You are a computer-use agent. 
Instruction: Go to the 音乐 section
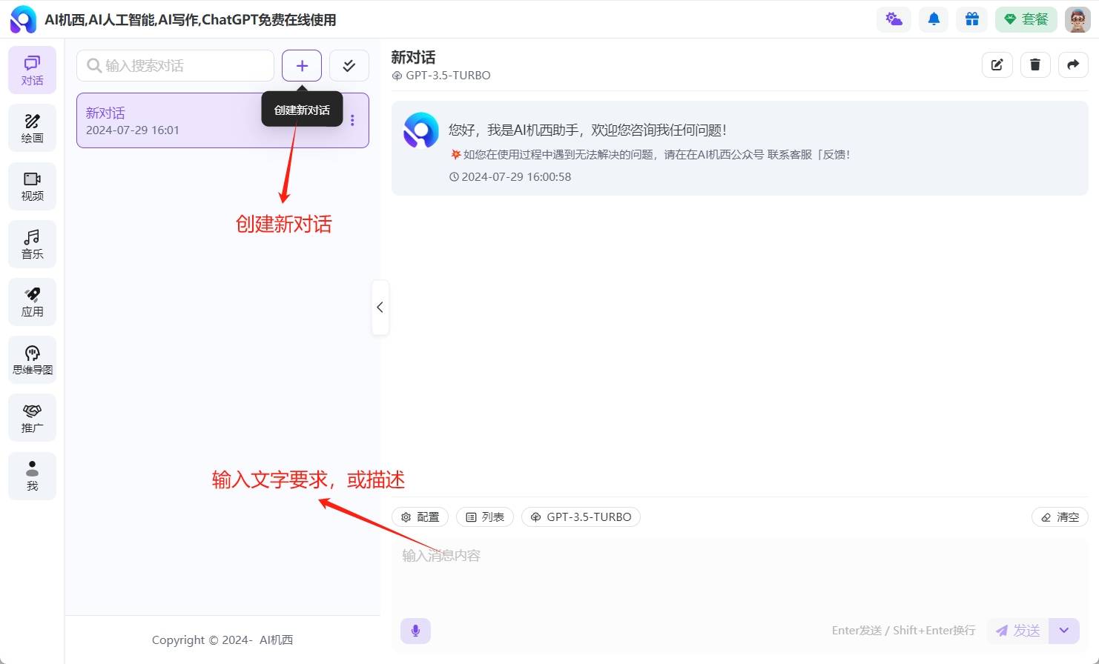click(x=32, y=244)
